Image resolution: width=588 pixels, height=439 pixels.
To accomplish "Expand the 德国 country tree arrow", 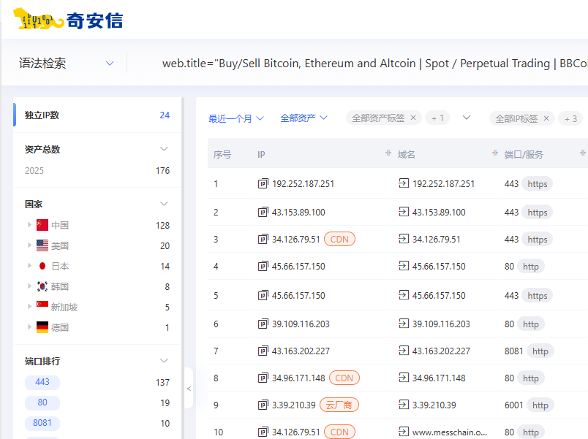I will [29, 327].
